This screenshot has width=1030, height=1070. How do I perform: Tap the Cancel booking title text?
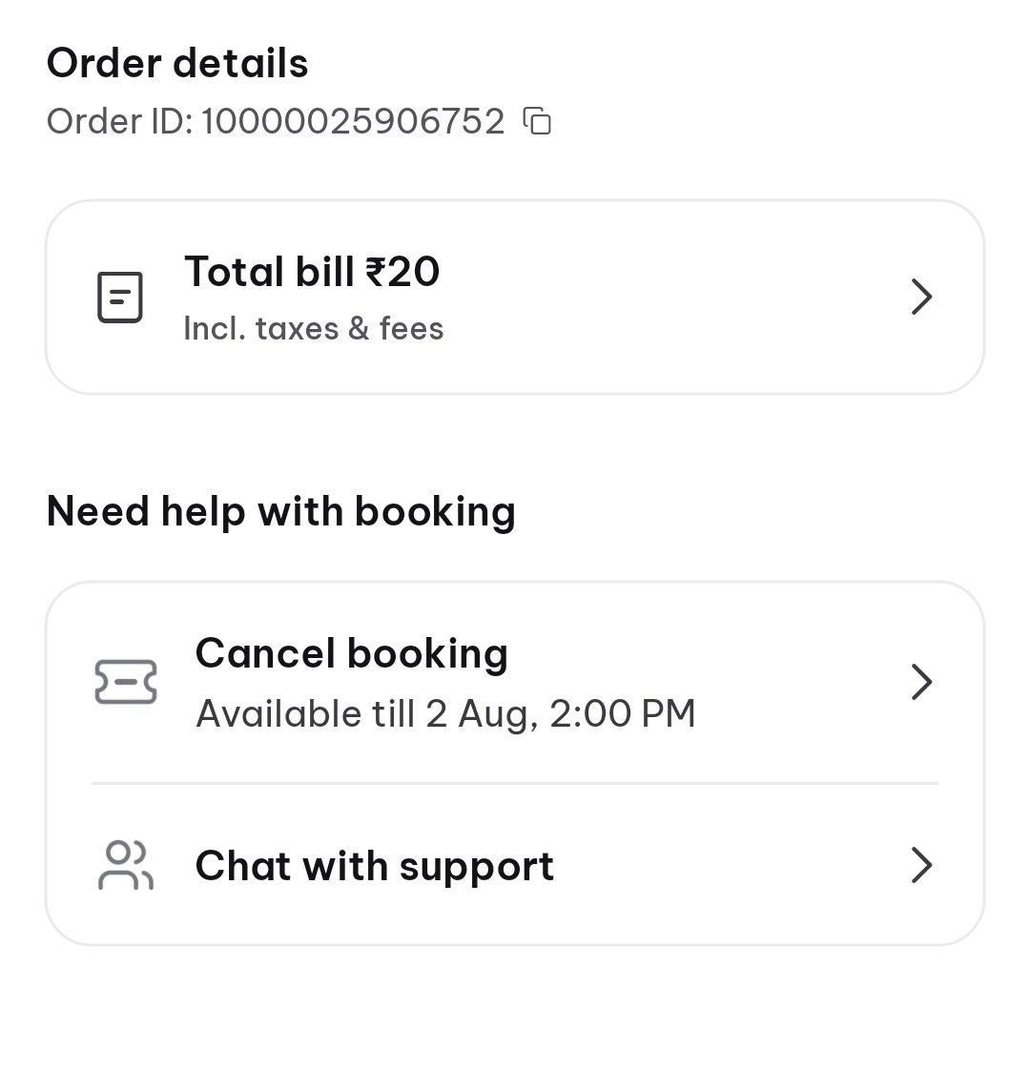(352, 654)
